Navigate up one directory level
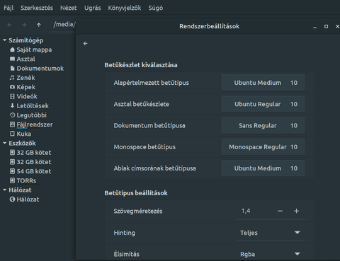Viewport: 340px width, 261px height. tap(39, 25)
